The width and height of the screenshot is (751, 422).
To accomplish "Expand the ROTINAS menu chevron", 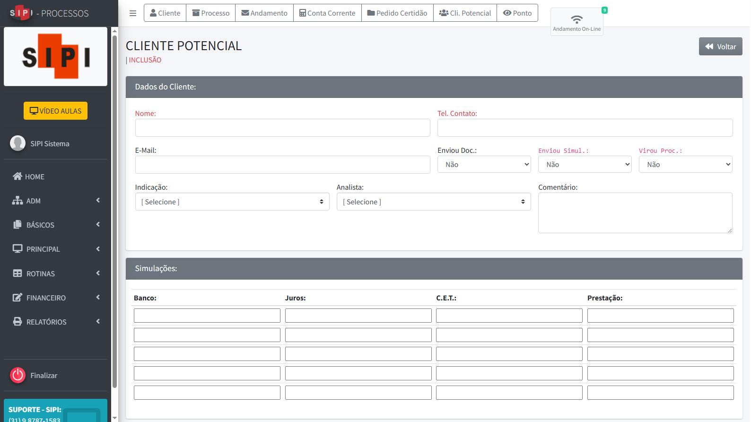I will [x=98, y=273].
